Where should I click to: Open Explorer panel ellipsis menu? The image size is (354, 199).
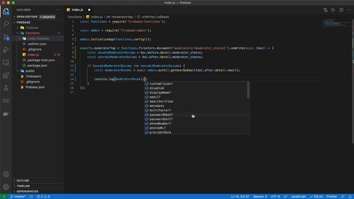[58, 10]
